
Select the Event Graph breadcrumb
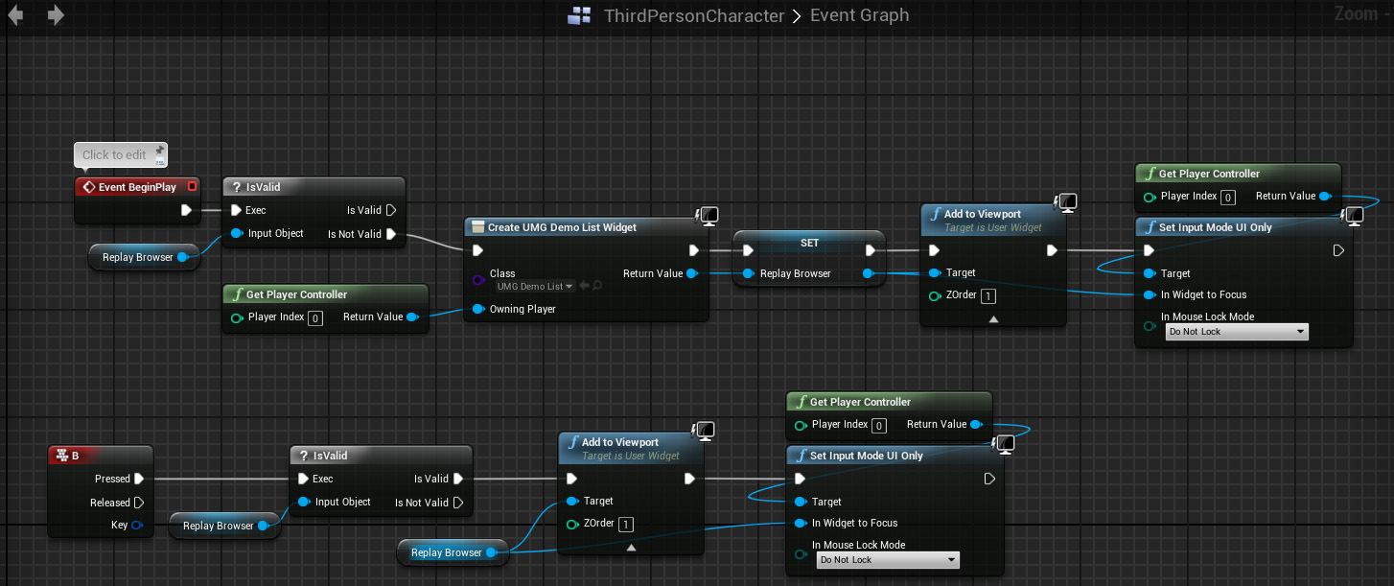860,15
